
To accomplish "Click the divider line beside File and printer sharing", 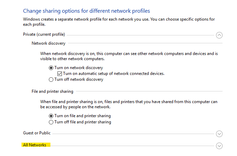I will pos(149,91).
